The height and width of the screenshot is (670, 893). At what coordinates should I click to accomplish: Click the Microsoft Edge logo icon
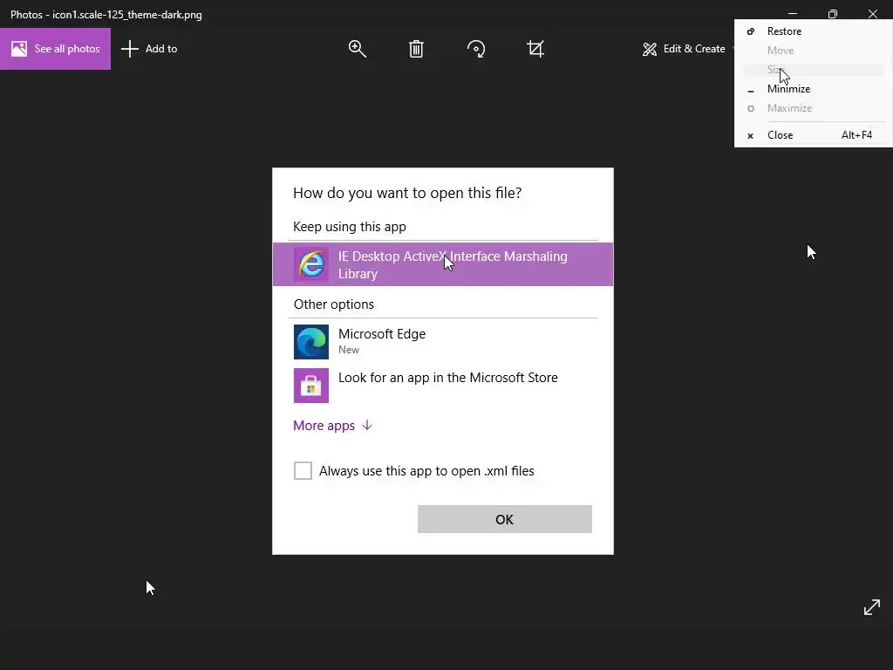[311, 342]
